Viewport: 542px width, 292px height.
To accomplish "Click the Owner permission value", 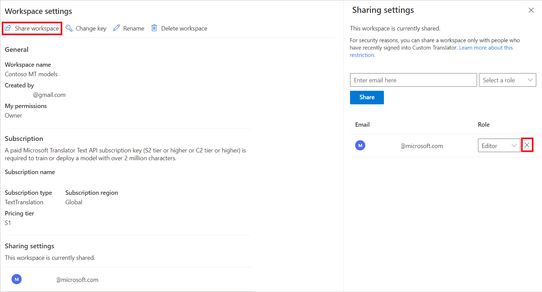I will [x=14, y=116].
